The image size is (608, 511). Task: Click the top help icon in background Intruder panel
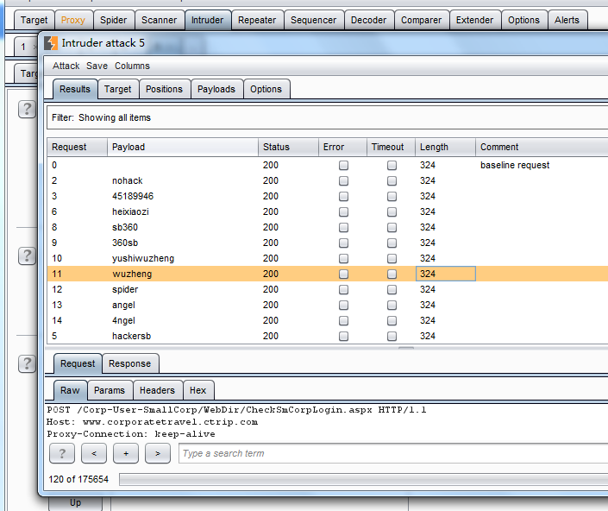(x=27, y=109)
